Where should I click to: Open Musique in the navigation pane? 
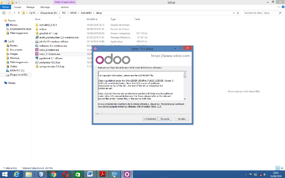pos(15,58)
